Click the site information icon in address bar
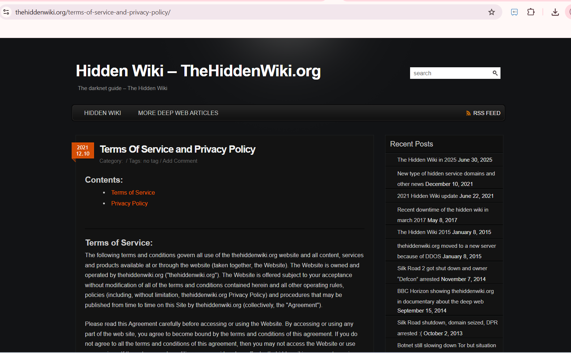The height and width of the screenshot is (353, 571). click(x=6, y=12)
